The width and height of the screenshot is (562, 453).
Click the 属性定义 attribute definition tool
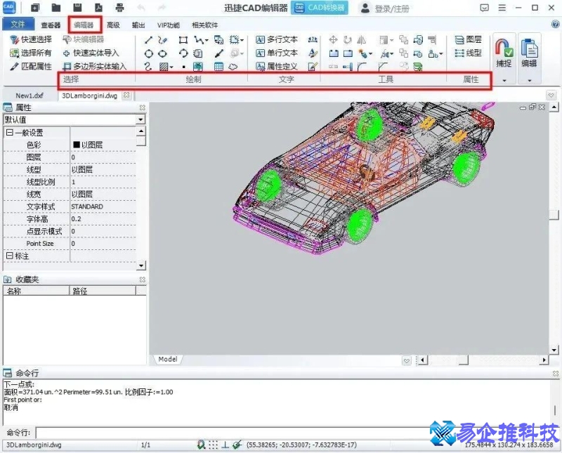pos(277,67)
